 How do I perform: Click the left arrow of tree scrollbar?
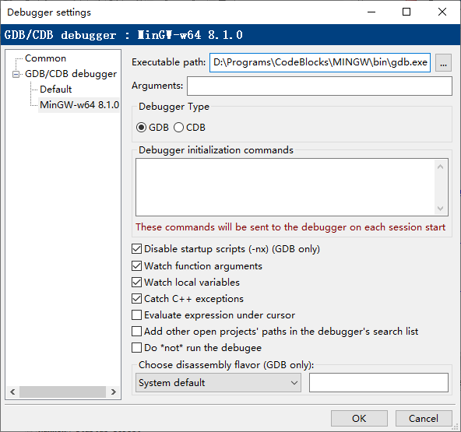[x=12, y=392]
